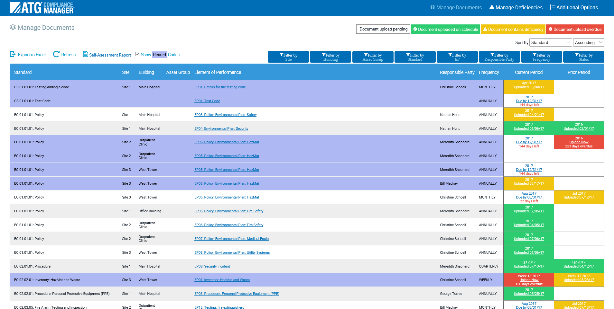Image resolution: width=614 pixels, height=309 pixels.
Task: Open the Self-Assessment Report link
Action: [x=110, y=55]
